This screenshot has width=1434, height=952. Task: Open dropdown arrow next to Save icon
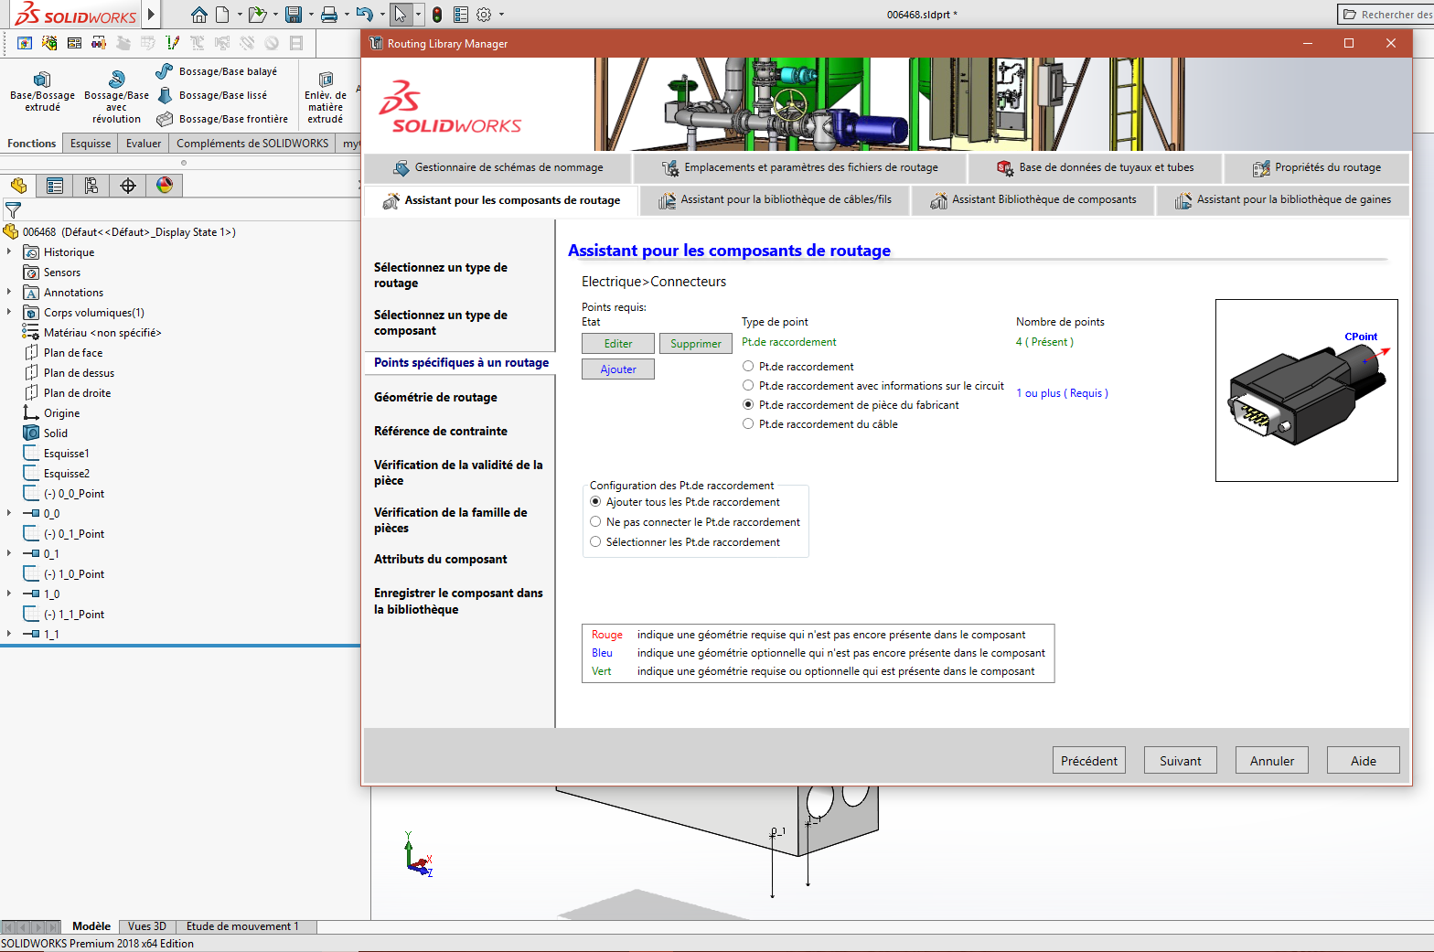pyautogui.click(x=311, y=15)
